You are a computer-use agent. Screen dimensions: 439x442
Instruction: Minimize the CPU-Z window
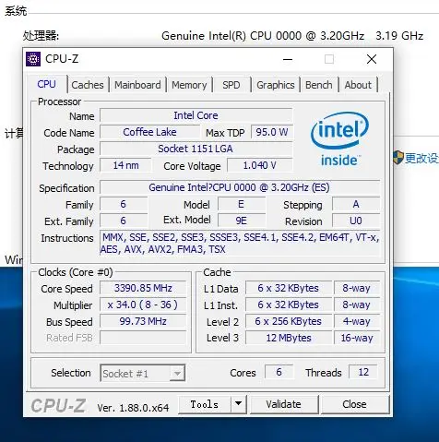pyautogui.click(x=288, y=59)
